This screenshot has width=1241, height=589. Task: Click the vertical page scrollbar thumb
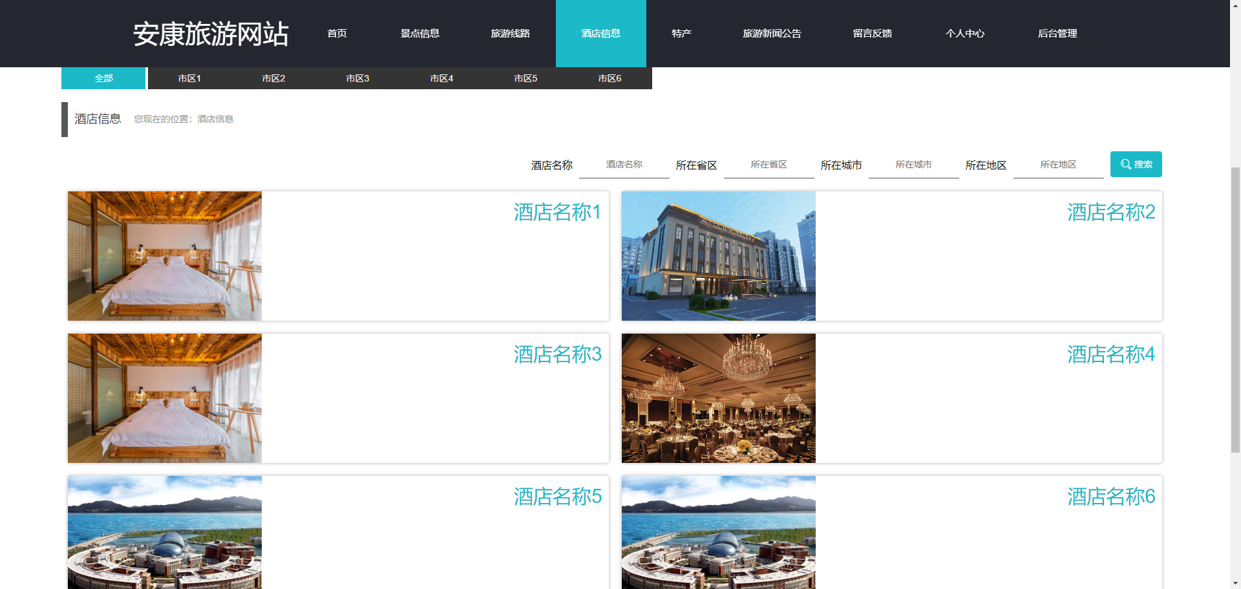tap(1235, 310)
